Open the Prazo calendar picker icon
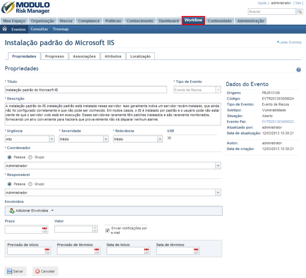 pyautogui.click(x=44, y=230)
